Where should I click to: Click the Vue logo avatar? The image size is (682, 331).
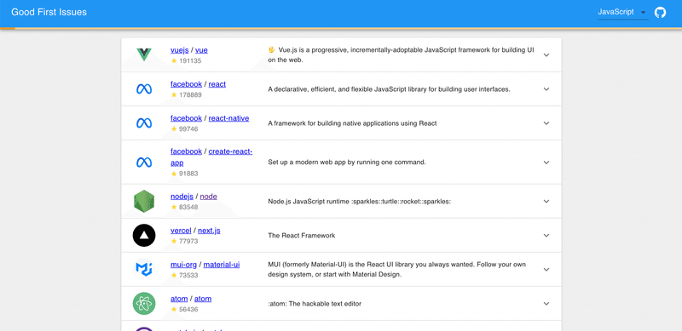144,54
